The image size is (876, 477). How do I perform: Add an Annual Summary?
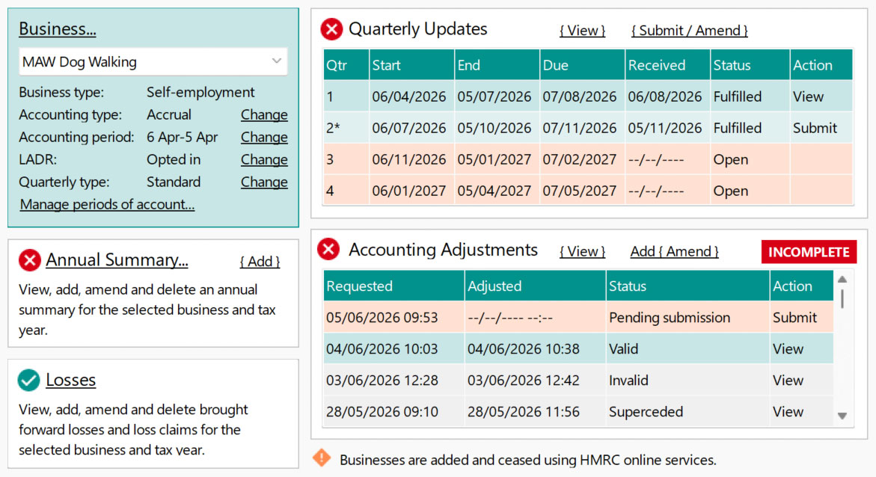260,262
